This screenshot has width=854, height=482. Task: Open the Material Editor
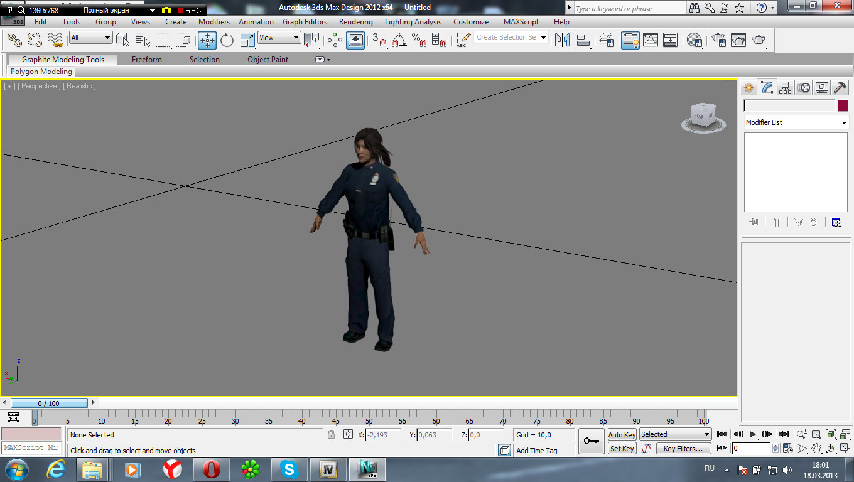point(694,40)
